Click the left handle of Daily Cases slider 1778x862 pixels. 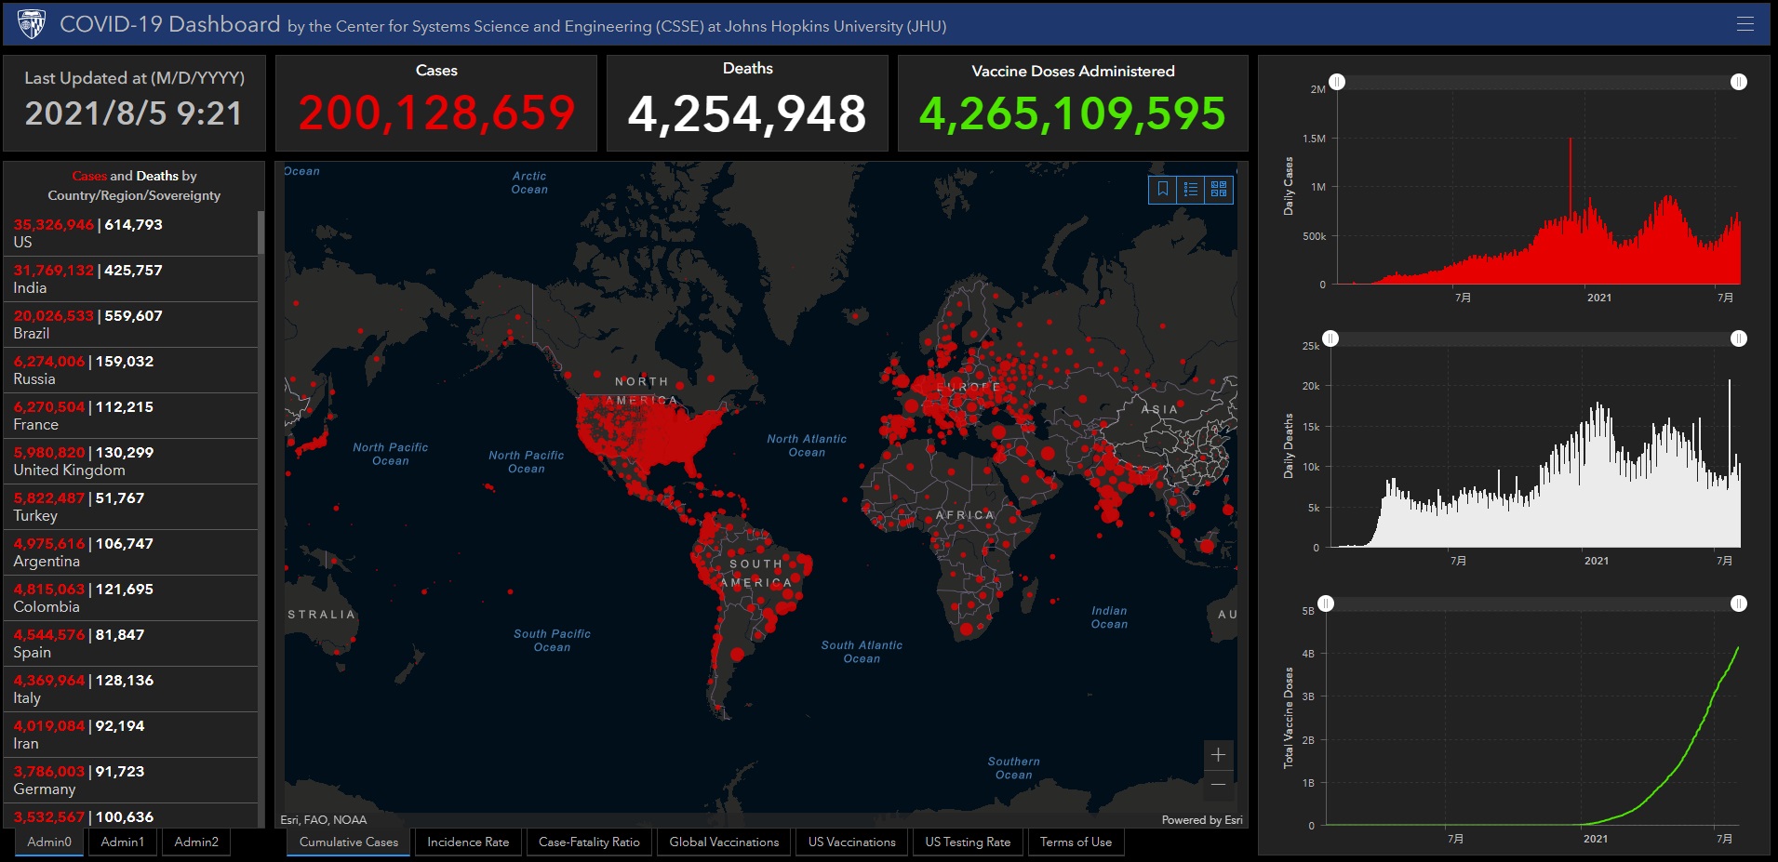pyautogui.click(x=1337, y=82)
